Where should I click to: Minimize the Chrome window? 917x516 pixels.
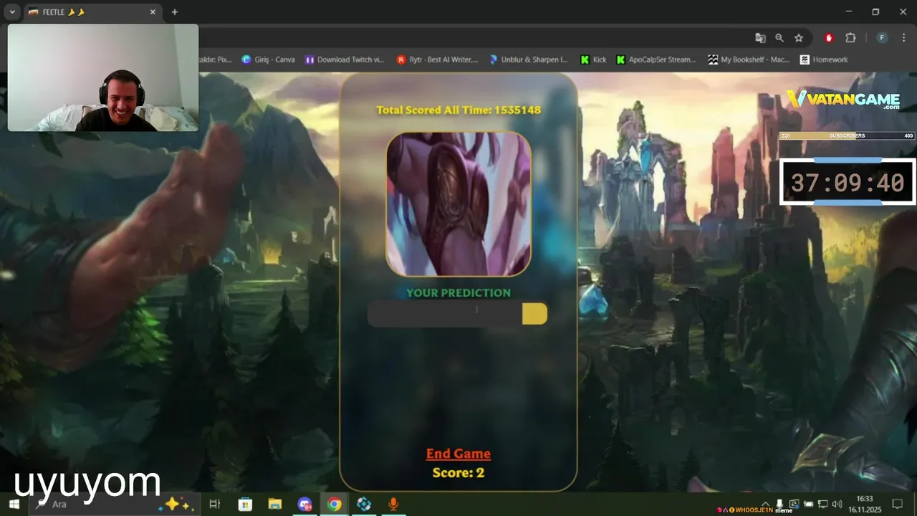click(849, 11)
